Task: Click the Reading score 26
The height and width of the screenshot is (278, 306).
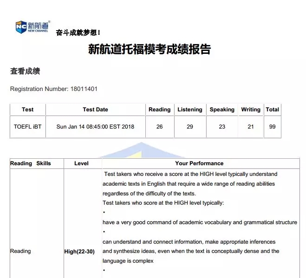Action: pyautogui.click(x=159, y=127)
